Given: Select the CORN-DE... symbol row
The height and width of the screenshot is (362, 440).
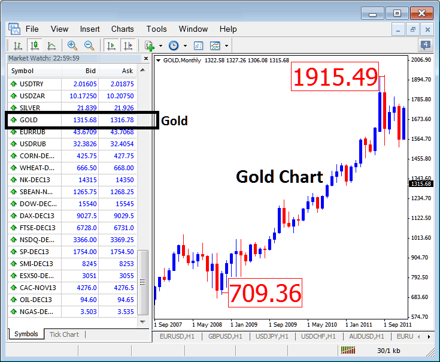Looking at the screenshot, I should point(72,156).
